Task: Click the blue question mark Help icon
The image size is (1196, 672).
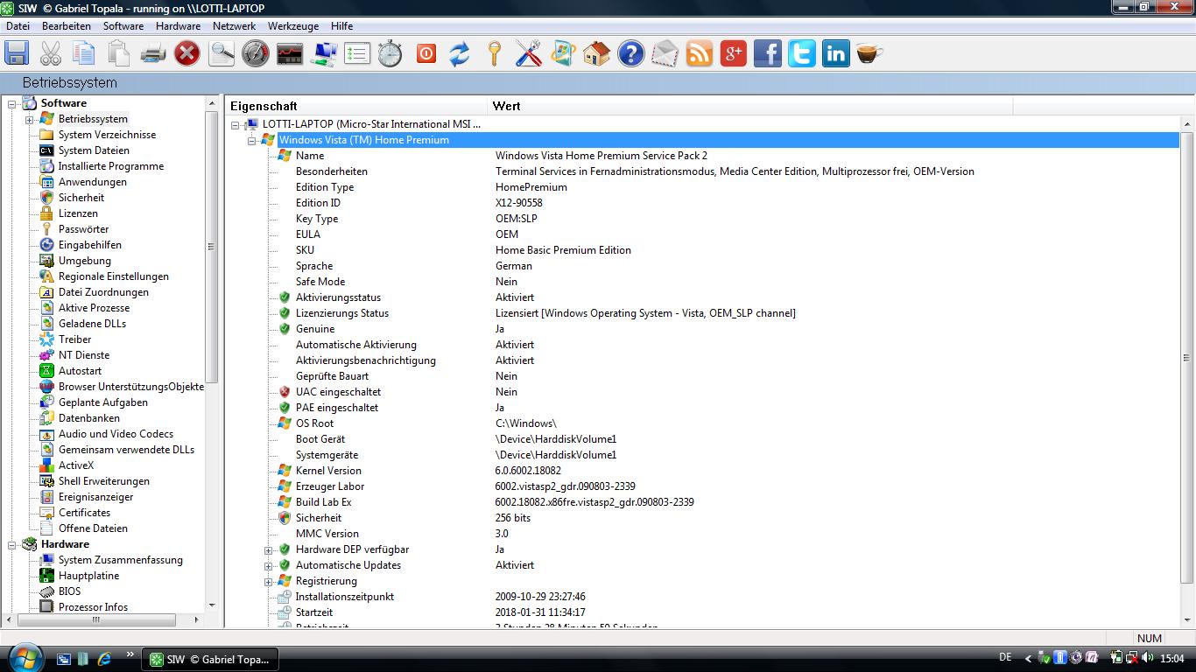Action: click(x=630, y=53)
